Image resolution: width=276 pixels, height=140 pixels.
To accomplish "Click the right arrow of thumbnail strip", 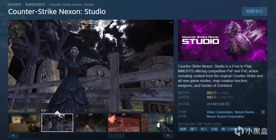I will pos(168,136).
